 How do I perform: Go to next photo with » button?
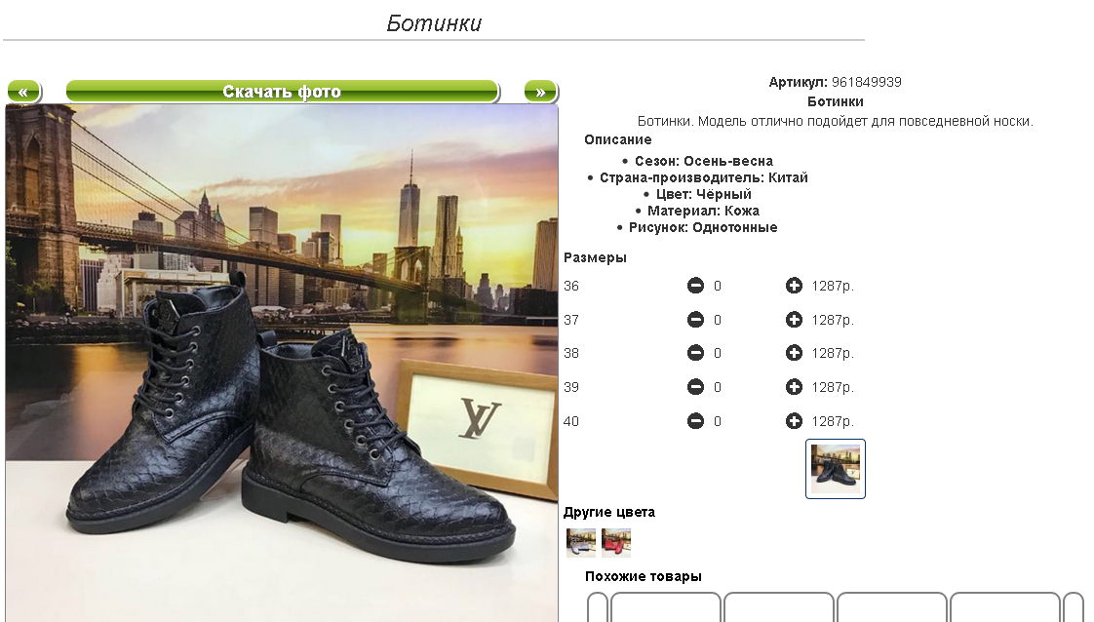(x=541, y=92)
